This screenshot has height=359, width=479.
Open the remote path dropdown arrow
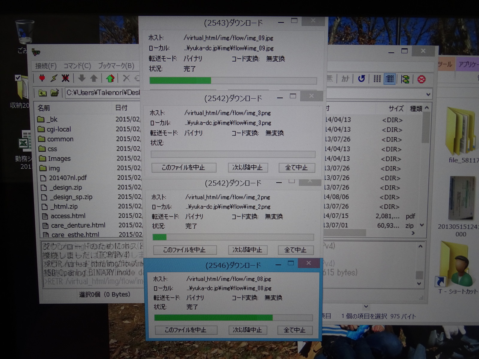tap(428, 94)
